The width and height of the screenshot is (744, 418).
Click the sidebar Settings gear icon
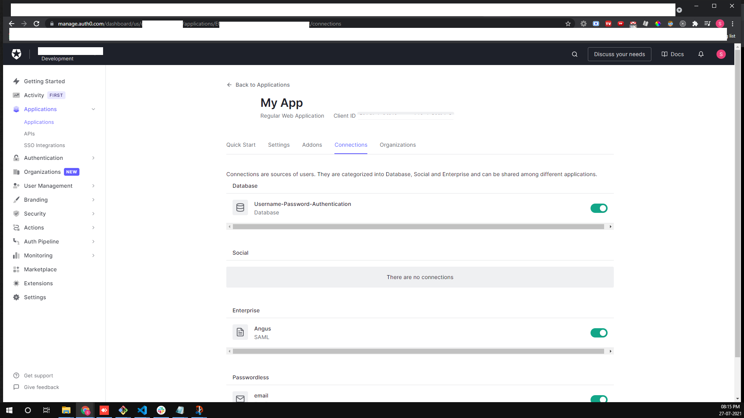click(x=16, y=297)
